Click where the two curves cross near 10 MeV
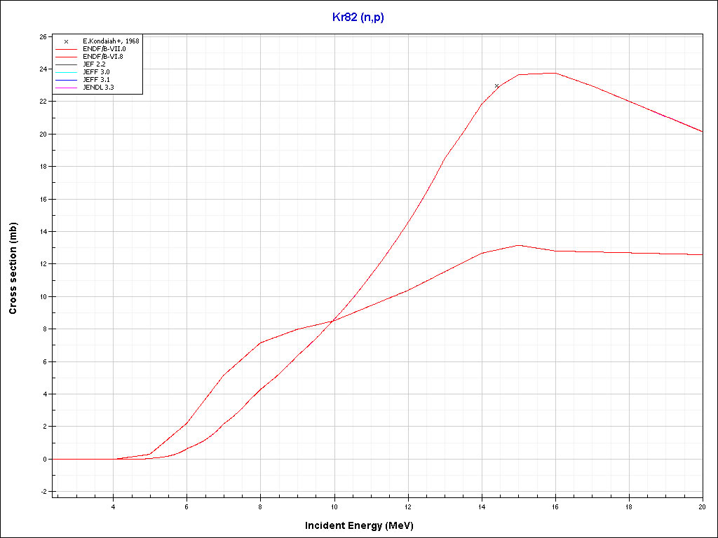 332,321
